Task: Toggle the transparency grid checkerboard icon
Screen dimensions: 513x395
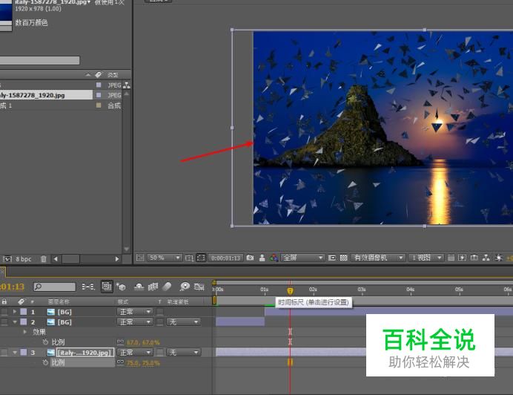Action: 343,258
